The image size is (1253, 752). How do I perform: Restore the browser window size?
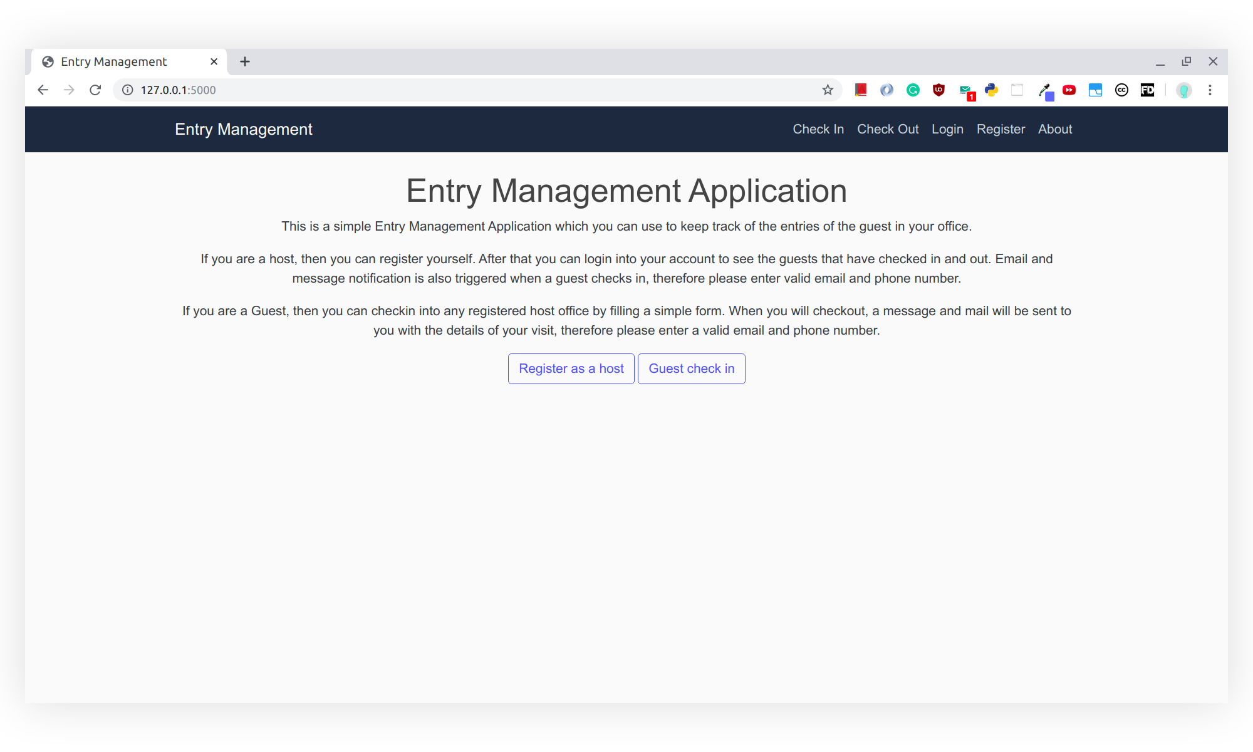tap(1187, 61)
